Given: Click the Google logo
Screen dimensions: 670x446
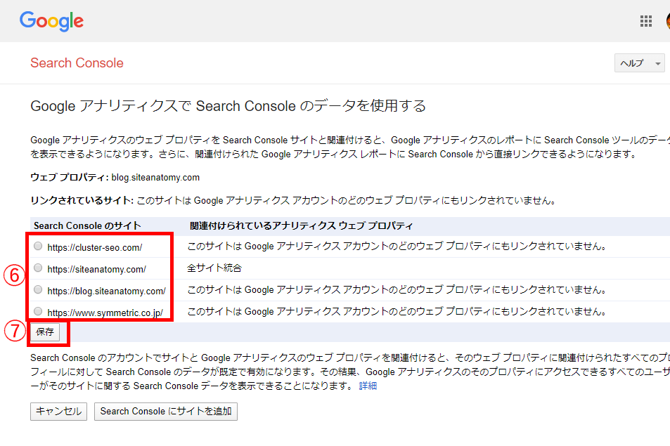Looking at the screenshot, I should (x=52, y=21).
